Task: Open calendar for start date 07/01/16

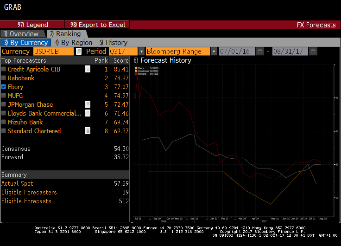Action: [x=259, y=52]
